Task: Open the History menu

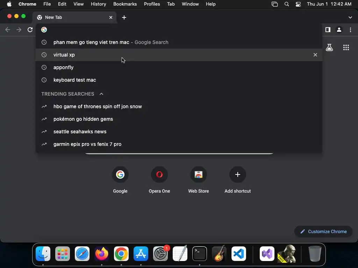Action: (x=98, y=4)
